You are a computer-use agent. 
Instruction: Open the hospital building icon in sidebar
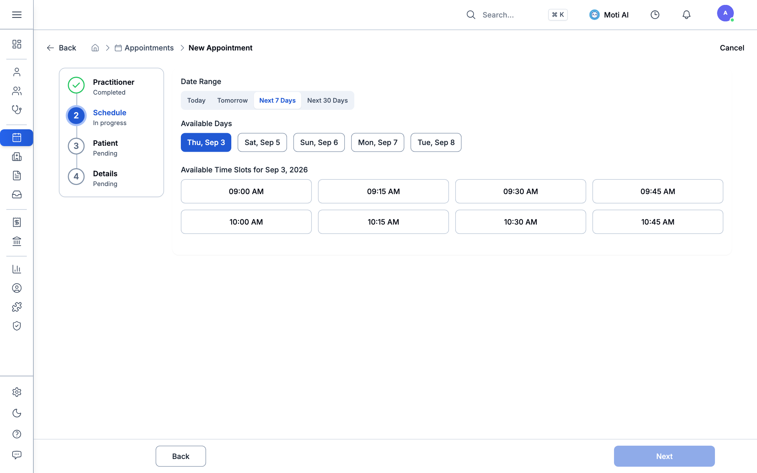click(16, 157)
